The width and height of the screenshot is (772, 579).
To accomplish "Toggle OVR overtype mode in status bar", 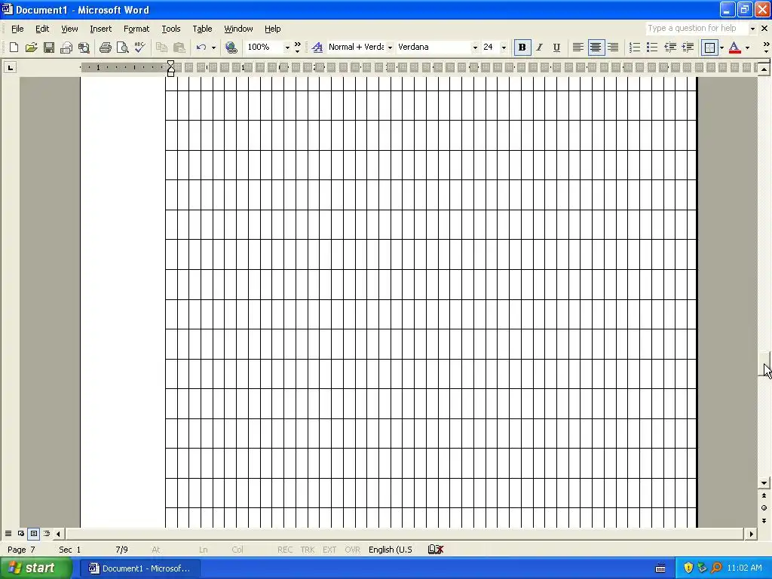I will click(x=352, y=550).
